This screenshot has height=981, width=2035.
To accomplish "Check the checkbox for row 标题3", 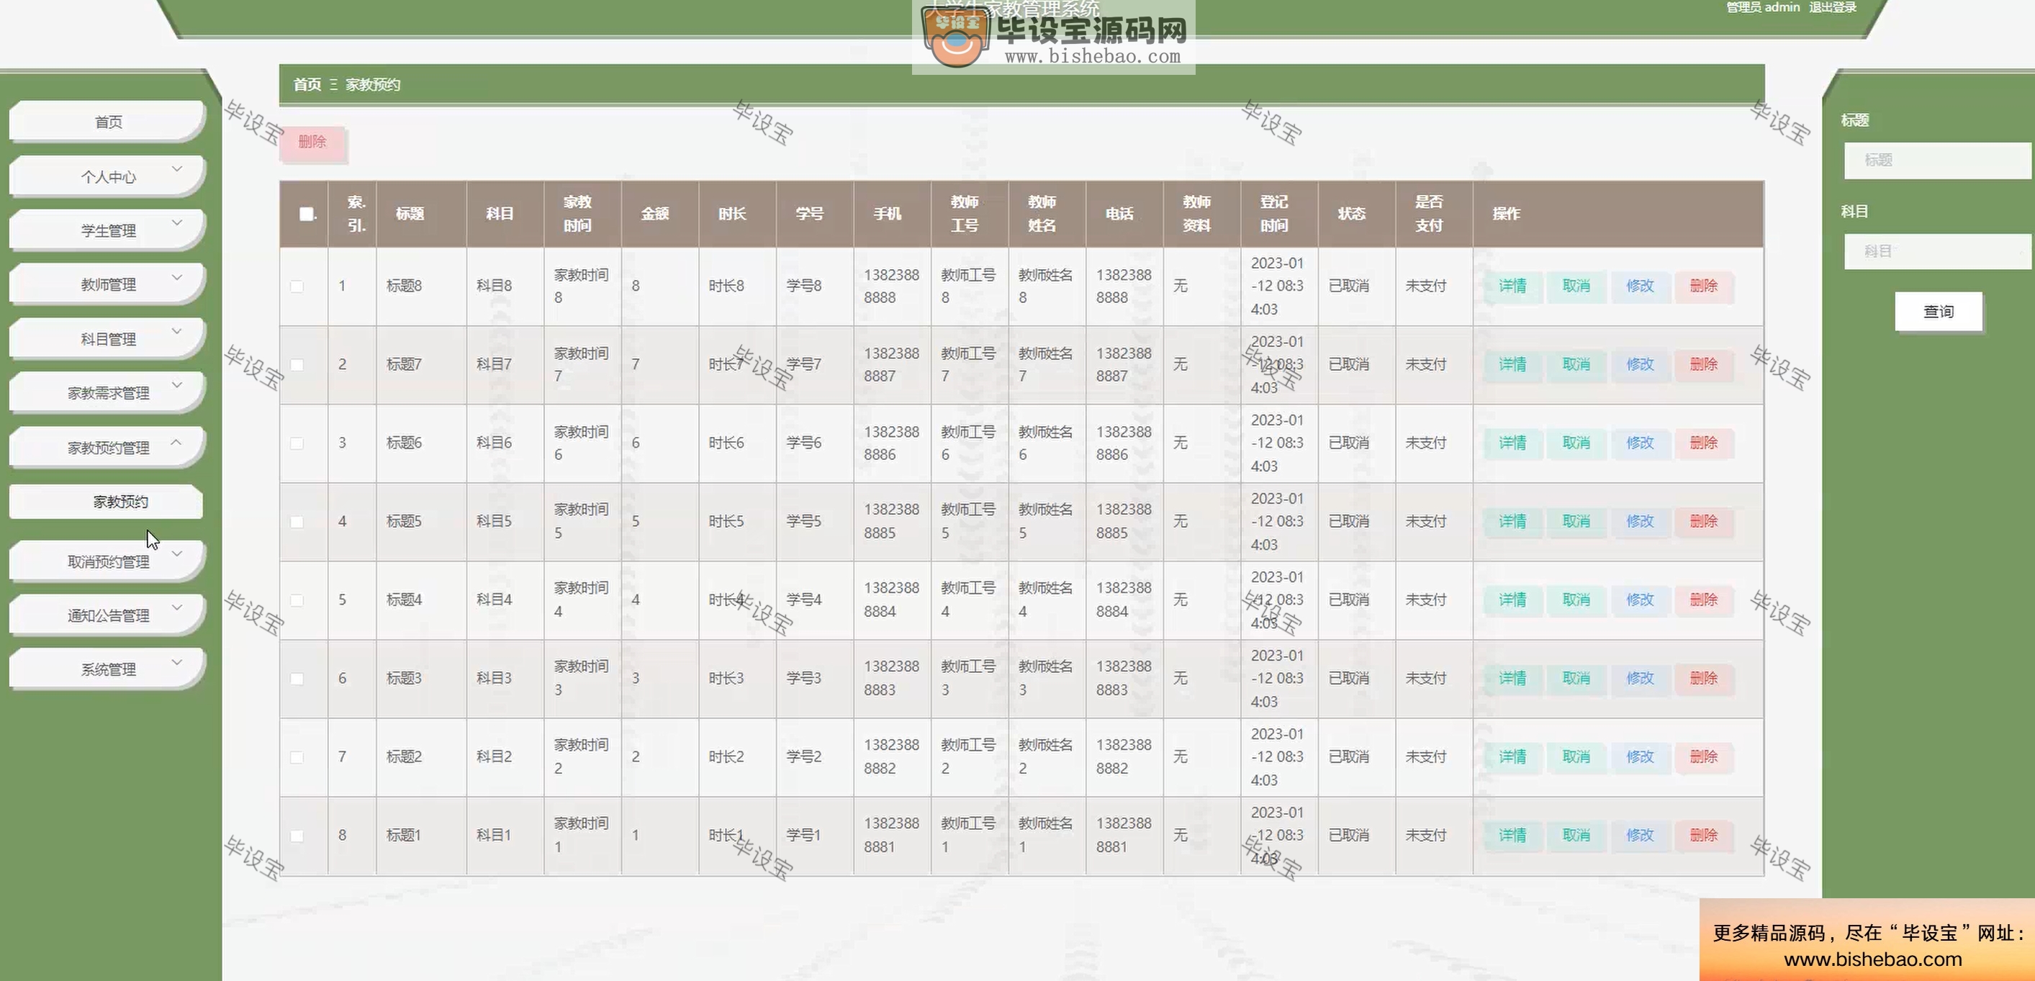I will point(297,679).
